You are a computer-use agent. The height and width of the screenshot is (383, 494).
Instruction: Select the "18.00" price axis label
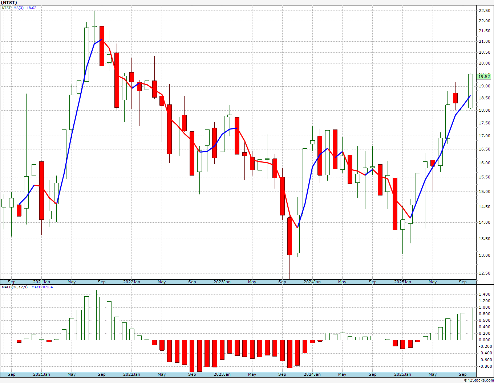pos(484,110)
